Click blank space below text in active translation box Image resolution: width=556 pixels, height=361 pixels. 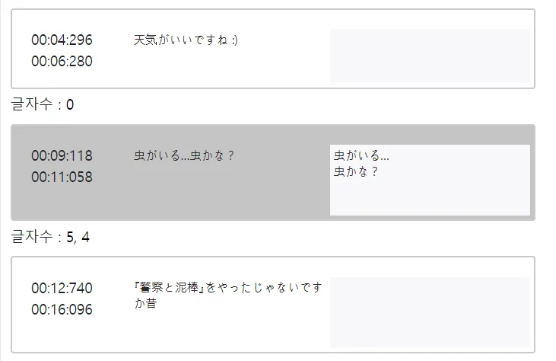click(x=429, y=198)
